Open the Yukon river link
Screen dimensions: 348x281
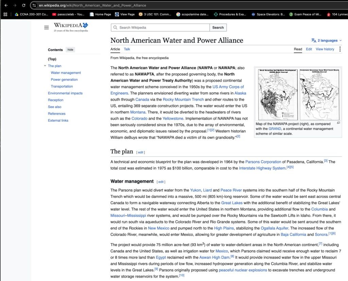[x=195, y=190]
